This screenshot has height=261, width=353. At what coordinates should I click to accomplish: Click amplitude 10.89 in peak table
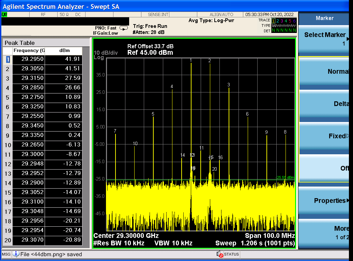pos(73,97)
